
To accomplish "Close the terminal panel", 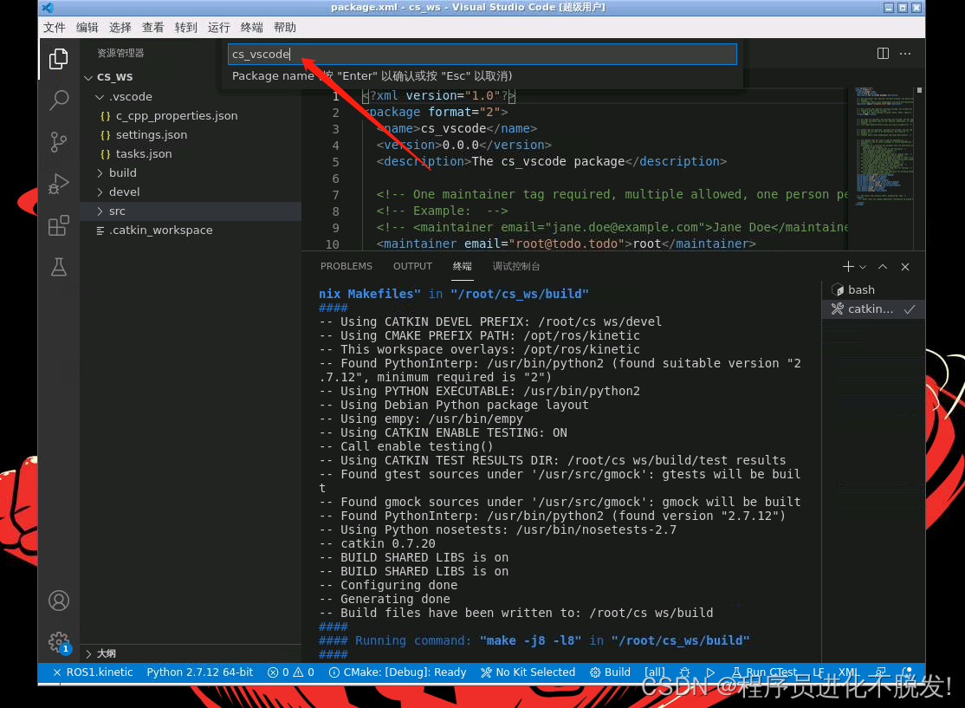I will coord(904,267).
